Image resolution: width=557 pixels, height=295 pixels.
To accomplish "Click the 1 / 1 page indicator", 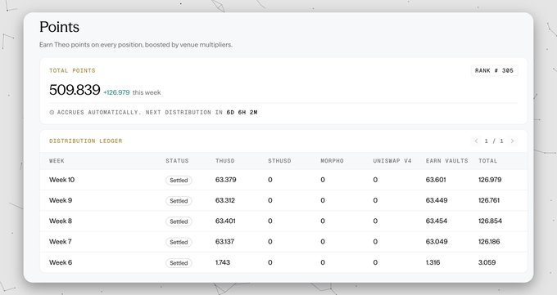I will 494,141.
